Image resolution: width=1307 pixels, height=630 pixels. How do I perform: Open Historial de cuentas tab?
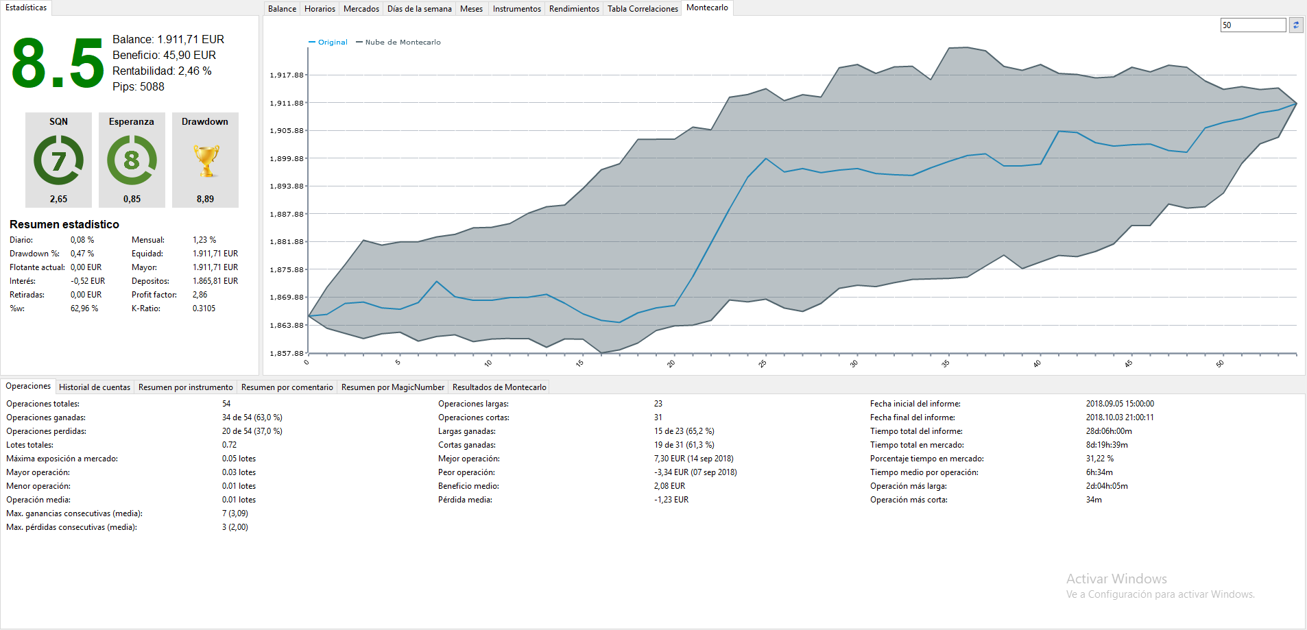coord(95,387)
